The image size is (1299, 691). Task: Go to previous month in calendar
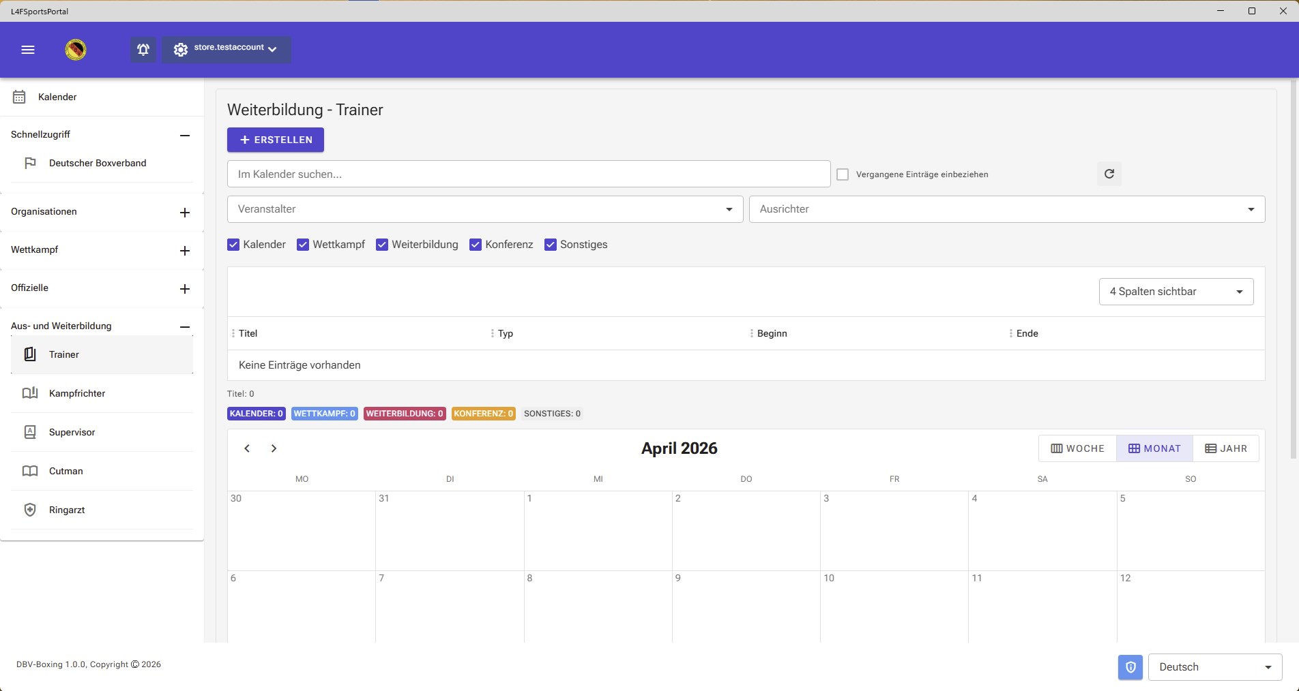247,448
